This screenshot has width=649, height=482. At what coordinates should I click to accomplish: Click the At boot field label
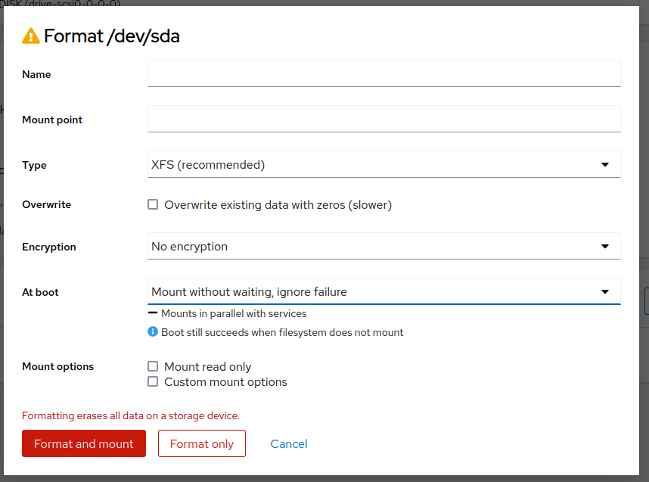click(x=41, y=292)
